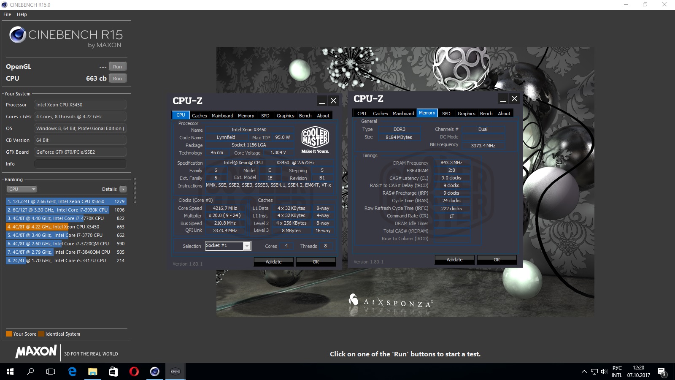The height and width of the screenshot is (380, 675).
Task: Open SPD tab in left CPU-Z window
Action: [x=265, y=116]
